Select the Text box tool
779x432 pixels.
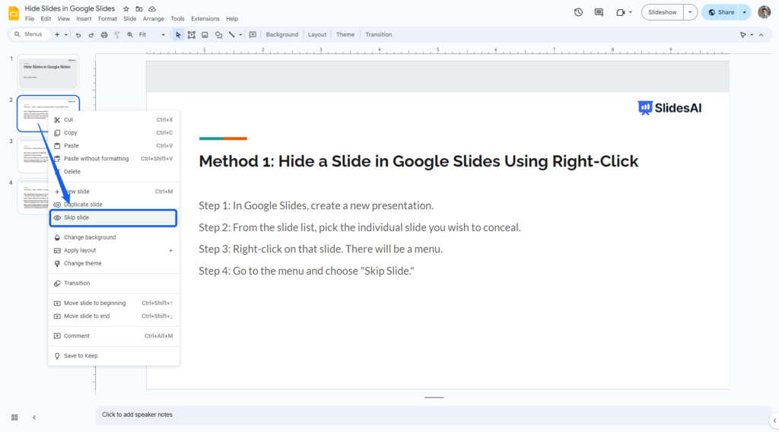click(192, 34)
